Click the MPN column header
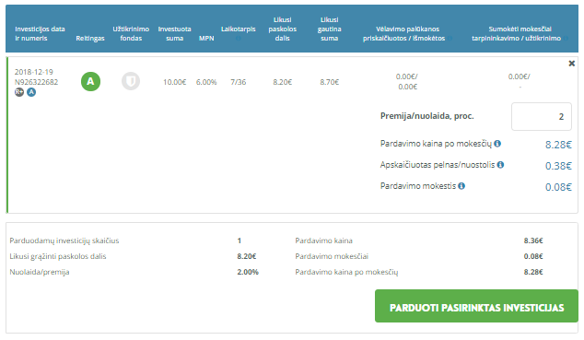This screenshot has width=584, height=340. pyautogui.click(x=206, y=39)
